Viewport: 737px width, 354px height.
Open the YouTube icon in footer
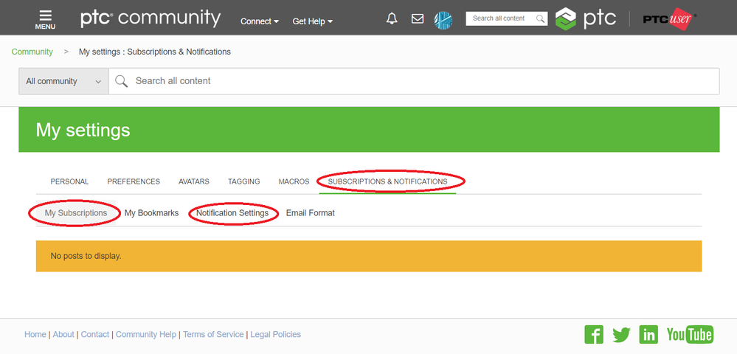690,335
